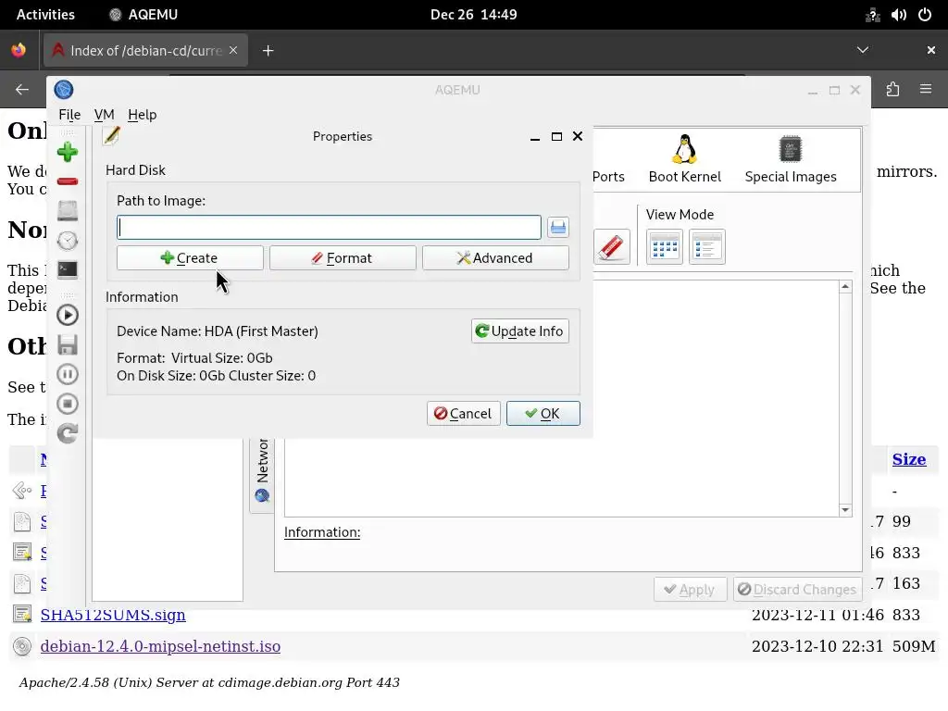Click the CD icon beside debian iso link
The image size is (948, 711).
22,646
